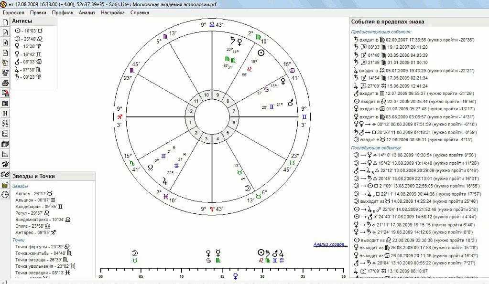Click the italic script H icon
This screenshot has width=489, height=284.
tap(5, 164)
